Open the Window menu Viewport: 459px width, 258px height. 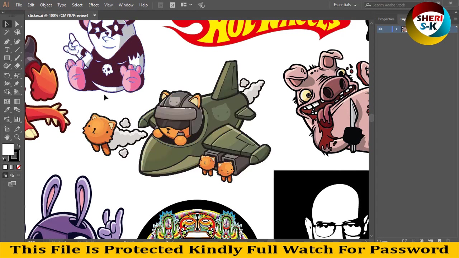pos(126,5)
